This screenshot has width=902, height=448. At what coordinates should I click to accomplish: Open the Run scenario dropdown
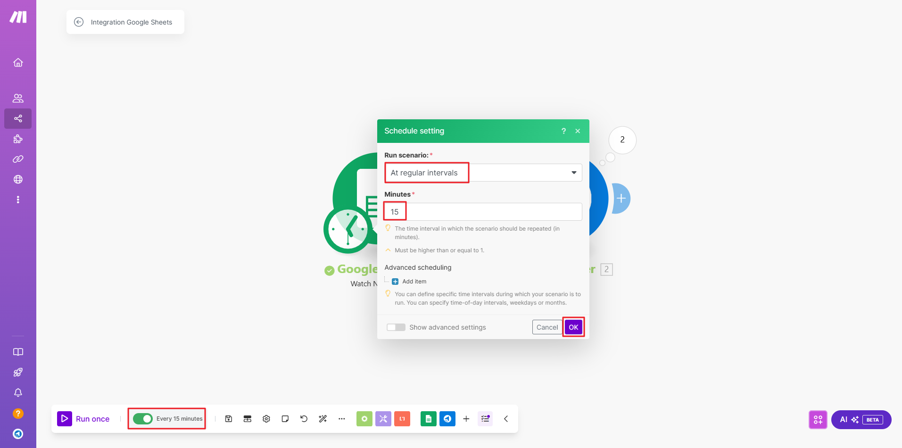pyautogui.click(x=483, y=173)
